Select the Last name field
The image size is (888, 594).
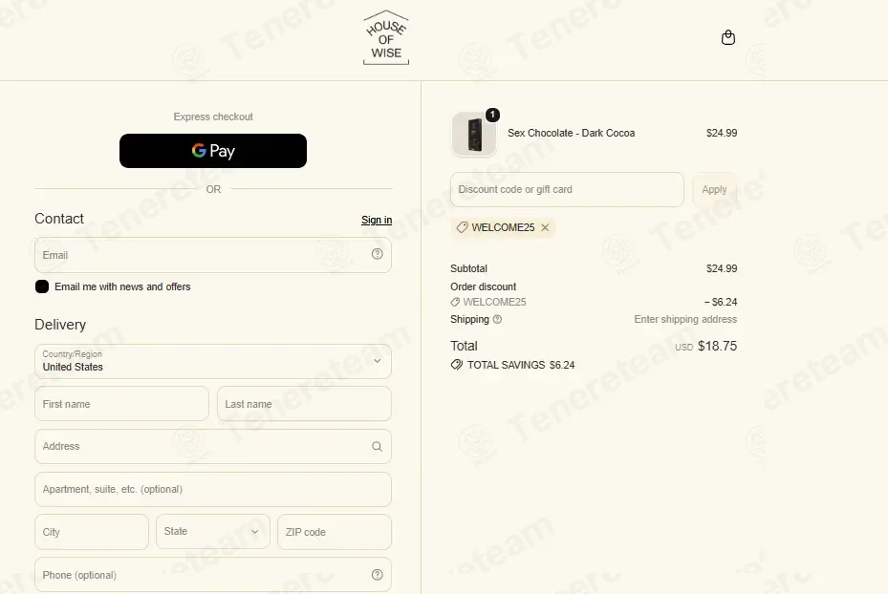point(304,404)
